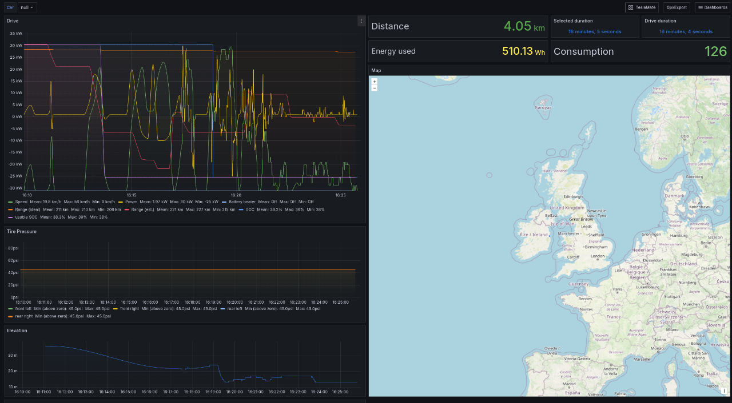This screenshot has width=732, height=403.
Task: Zoom in on the map
Action: point(375,82)
